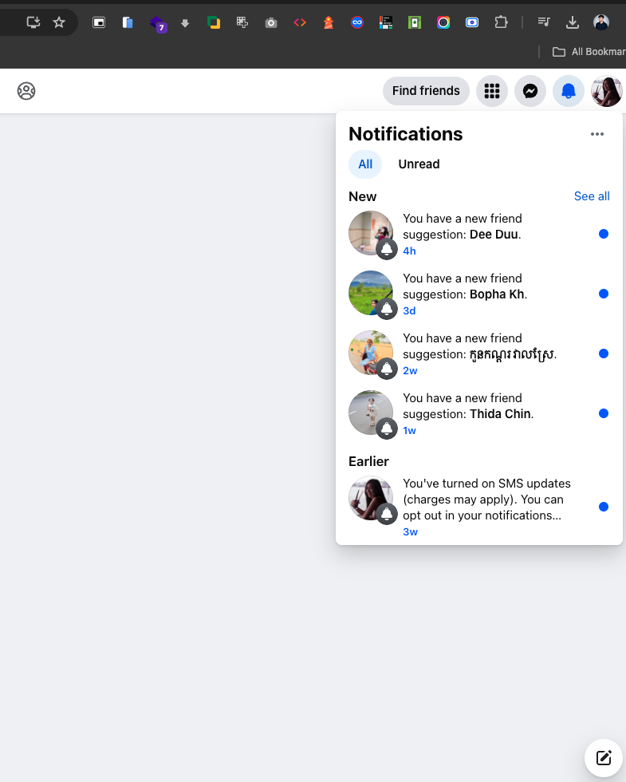Screen dimensions: 626x782
Task: Open the profile circle icon at left
Action: pyautogui.click(x=26, y=91)
